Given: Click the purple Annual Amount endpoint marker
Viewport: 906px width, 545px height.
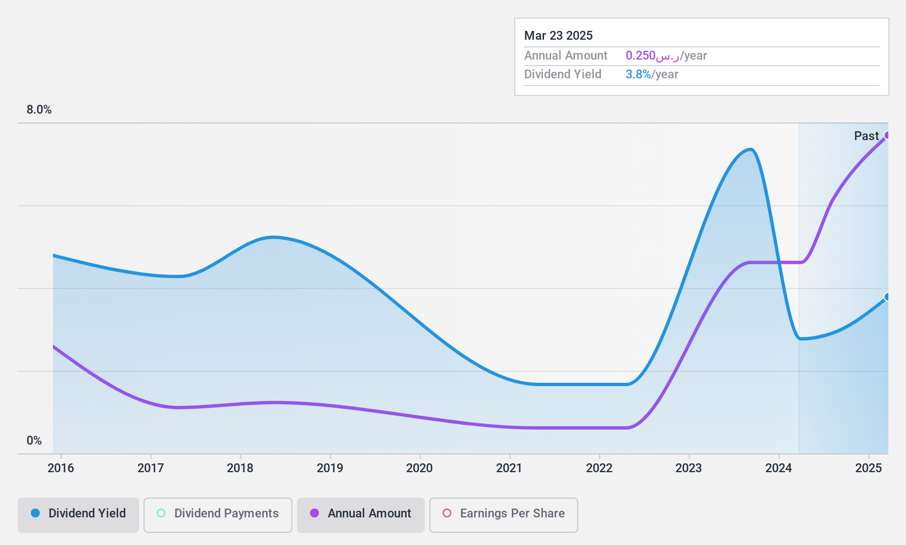Looking at the screenshot, I should (x=887, y=136).
